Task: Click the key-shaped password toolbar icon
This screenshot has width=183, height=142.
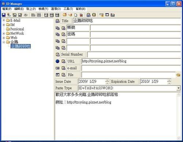Action: 9,15
